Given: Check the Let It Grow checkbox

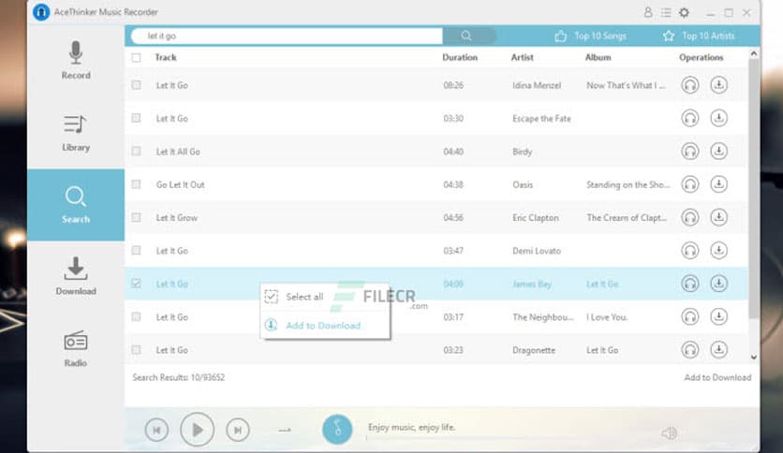Looking at the screenshot, I should (x=136, y=217).
